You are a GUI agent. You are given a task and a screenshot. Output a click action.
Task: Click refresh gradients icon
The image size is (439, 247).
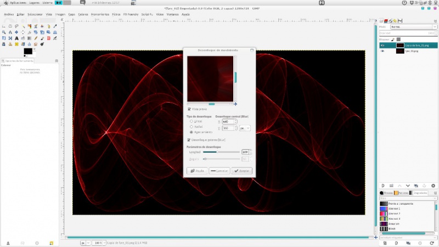(432, 243)
